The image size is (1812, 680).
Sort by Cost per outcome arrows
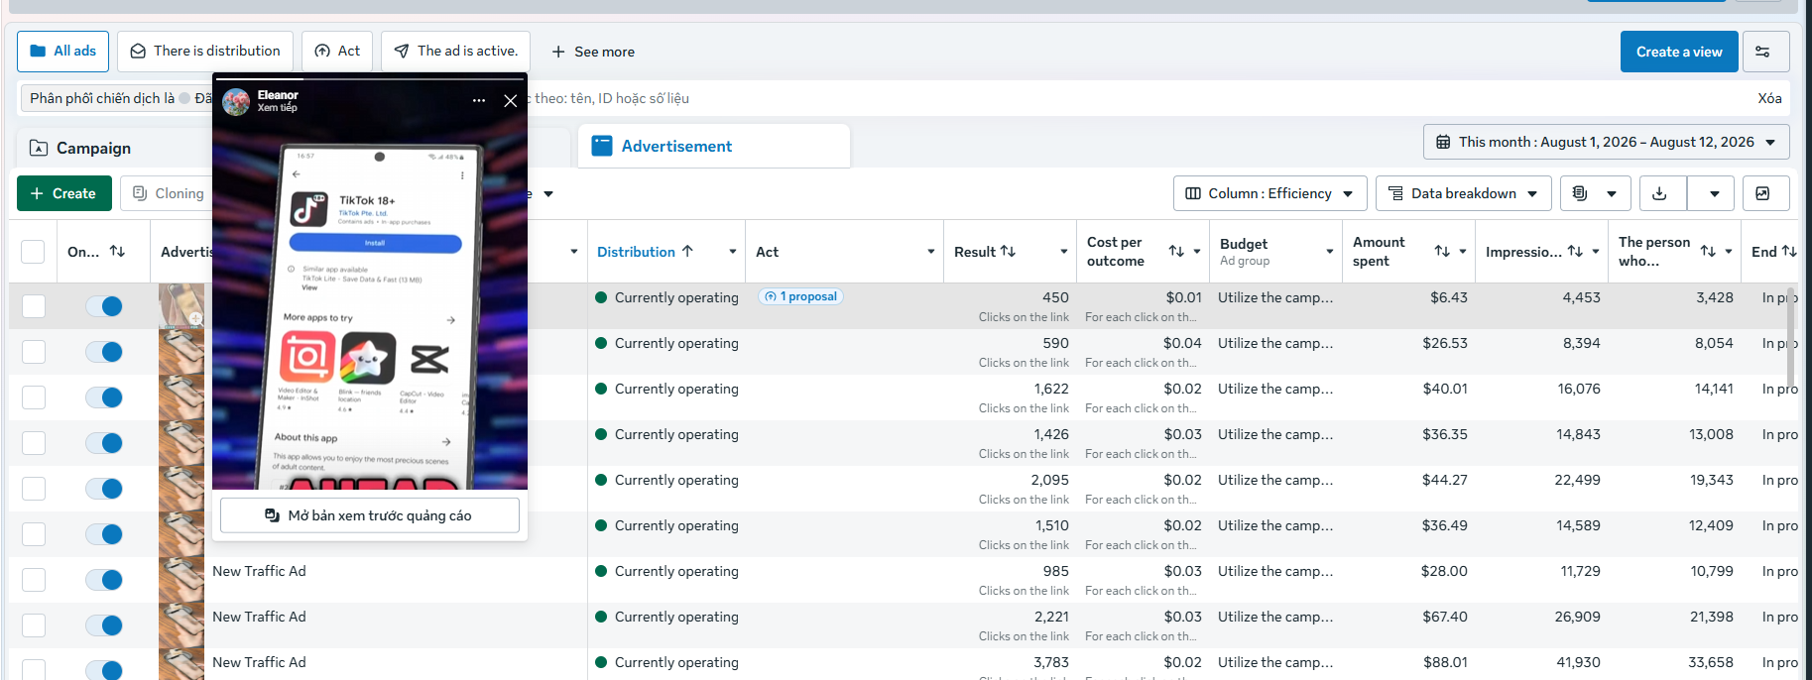click(1176, 252)
